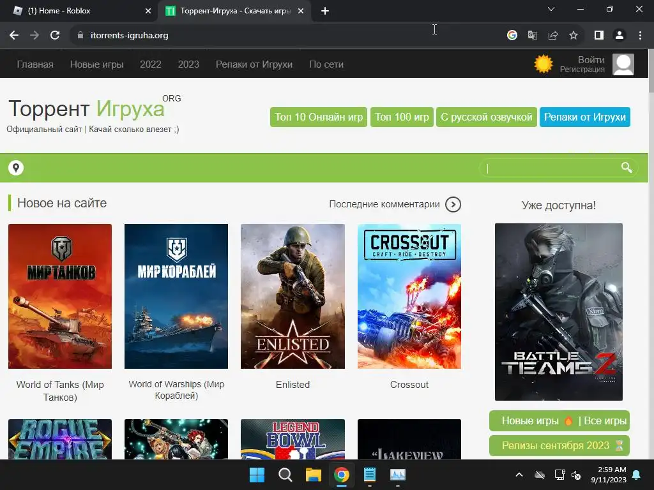
Task: Open a new tab with plus button
Action: (x=325, y=11)
